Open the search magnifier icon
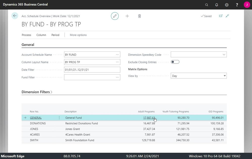 tap(207, 5)
